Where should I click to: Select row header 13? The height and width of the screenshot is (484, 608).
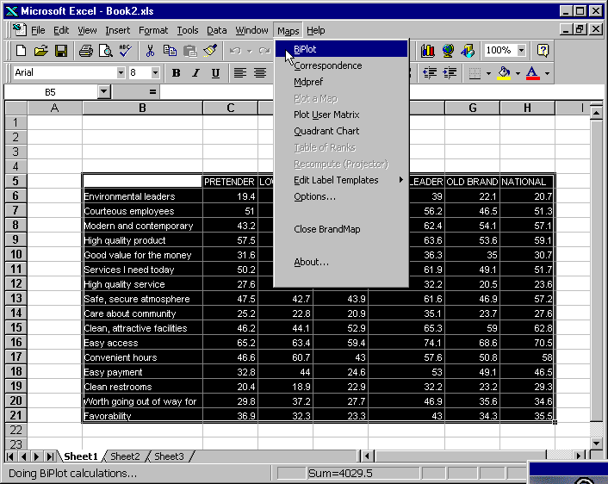point(16,299)
